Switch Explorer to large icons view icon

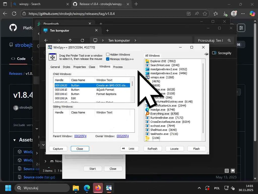click(233, 171)
